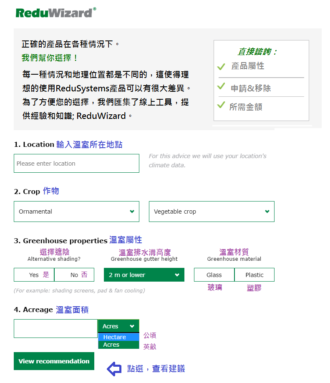
Task: Select No for alternative shading
Action: click(x=74, y=275)
